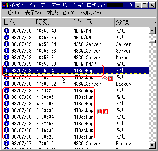The height and width of the screenshot is (151, 158).
Task: Click info icon of 3:29:34 NTBackup event
Action: [7, 117]
